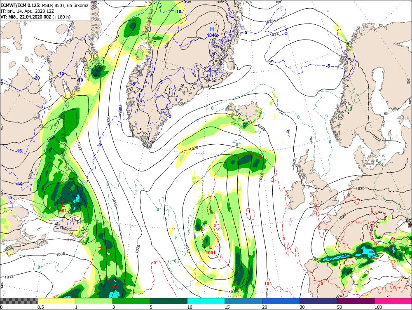
Task: Select the royal blue 20–30 legend block
Action: pyautogui.click(x=281, y=301)
